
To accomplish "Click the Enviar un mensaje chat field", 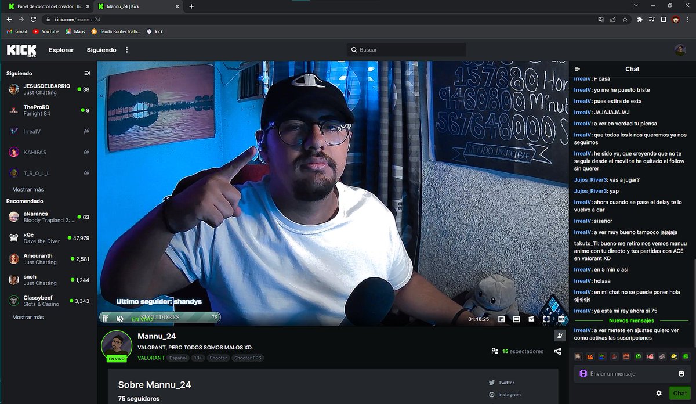I will pyautogui.click(x=632, y=374).
